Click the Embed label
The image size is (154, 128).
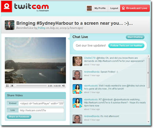coord(13,103)
